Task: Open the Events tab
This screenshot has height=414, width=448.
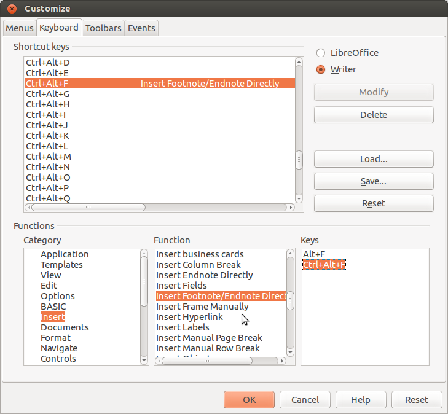Action: click(141, 28)
